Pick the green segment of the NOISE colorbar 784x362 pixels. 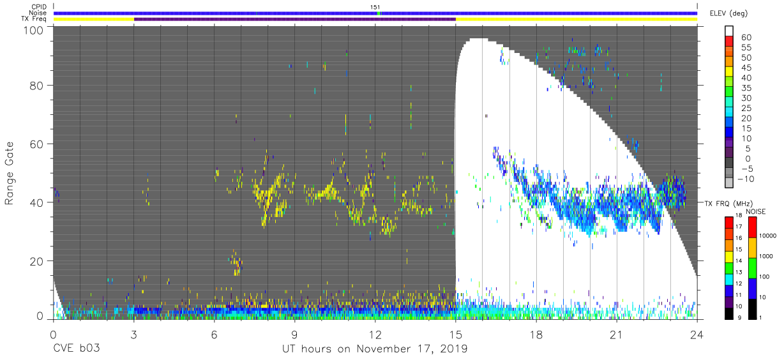pos(752,267)
